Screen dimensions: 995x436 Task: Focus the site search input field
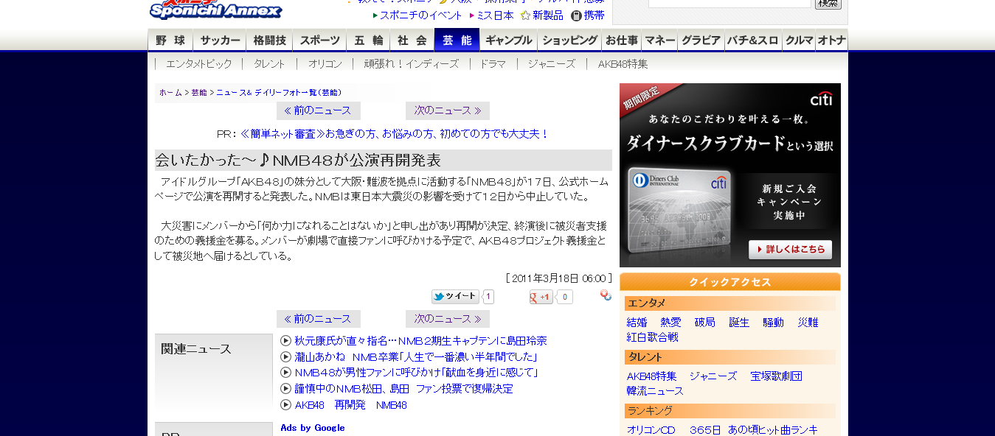pyautogui.click(x=729, y=3)
